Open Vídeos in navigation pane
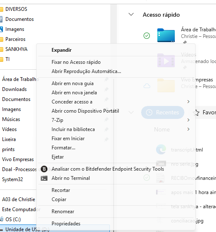 9,129
